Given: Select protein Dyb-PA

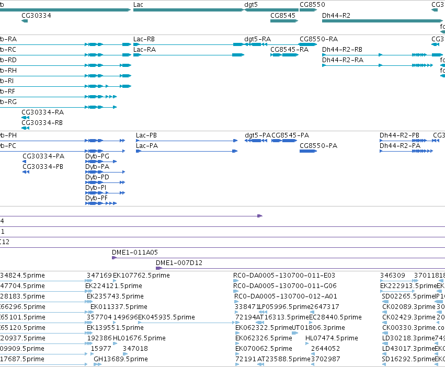Looking at the screenshot, I should click(105, 172).
